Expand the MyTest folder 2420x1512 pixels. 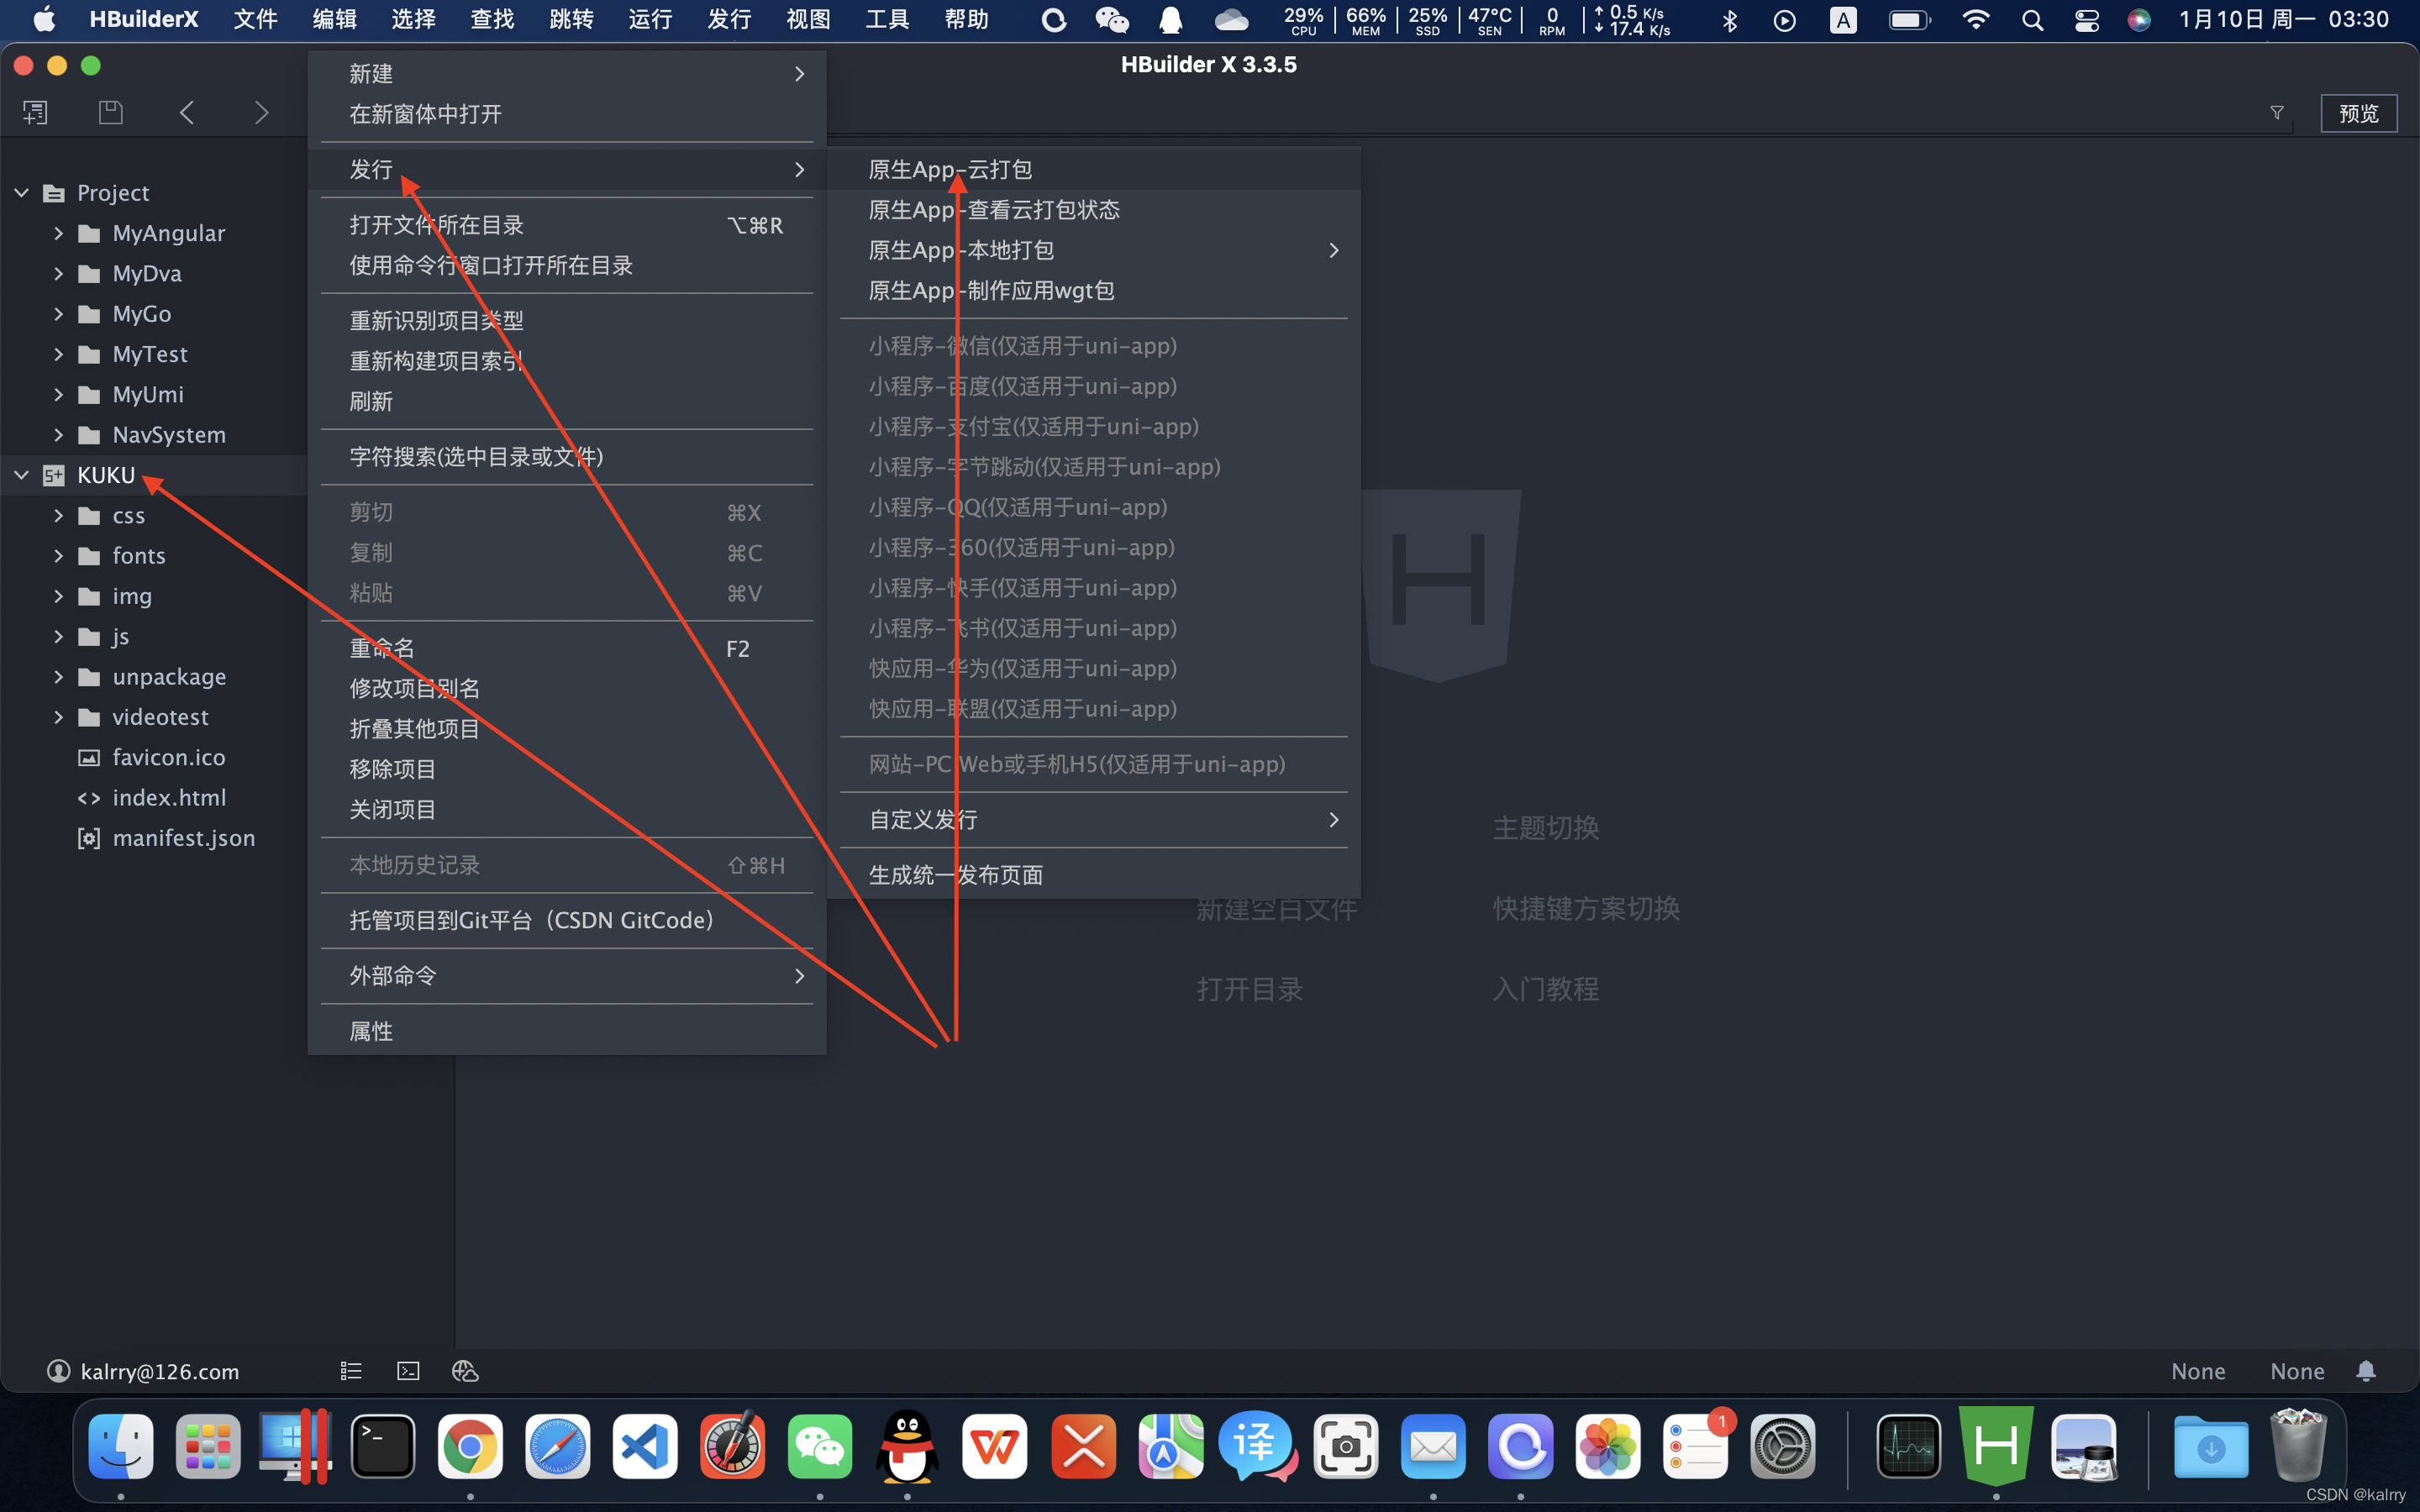coord(58,354)
